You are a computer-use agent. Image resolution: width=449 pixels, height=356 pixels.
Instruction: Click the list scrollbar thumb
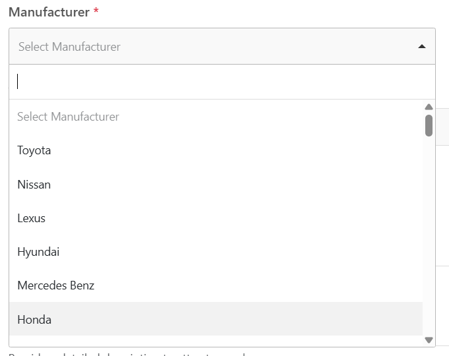coord(429,125)
